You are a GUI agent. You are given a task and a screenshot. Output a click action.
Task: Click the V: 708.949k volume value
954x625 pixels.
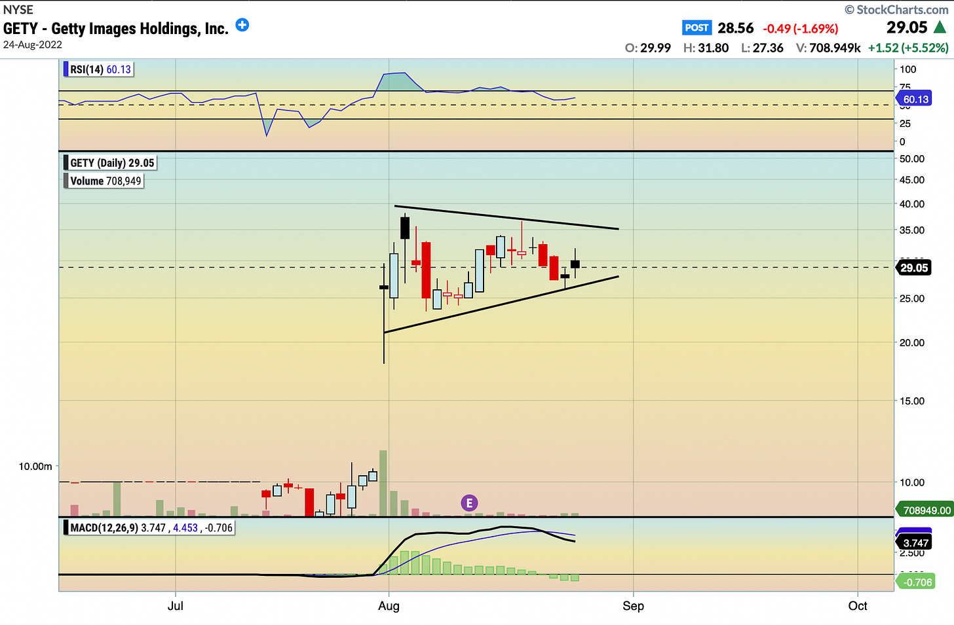tap(828, 48)
